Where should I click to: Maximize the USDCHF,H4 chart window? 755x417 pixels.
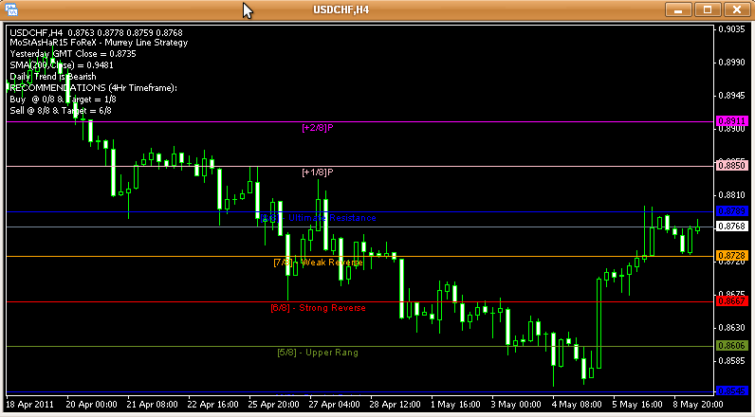pyautogui.click(x=707, y=9)
